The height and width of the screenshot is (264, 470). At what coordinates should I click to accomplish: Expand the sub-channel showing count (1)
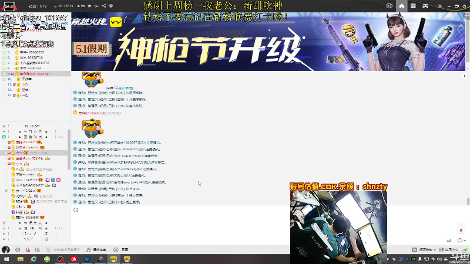pos(4,228)
